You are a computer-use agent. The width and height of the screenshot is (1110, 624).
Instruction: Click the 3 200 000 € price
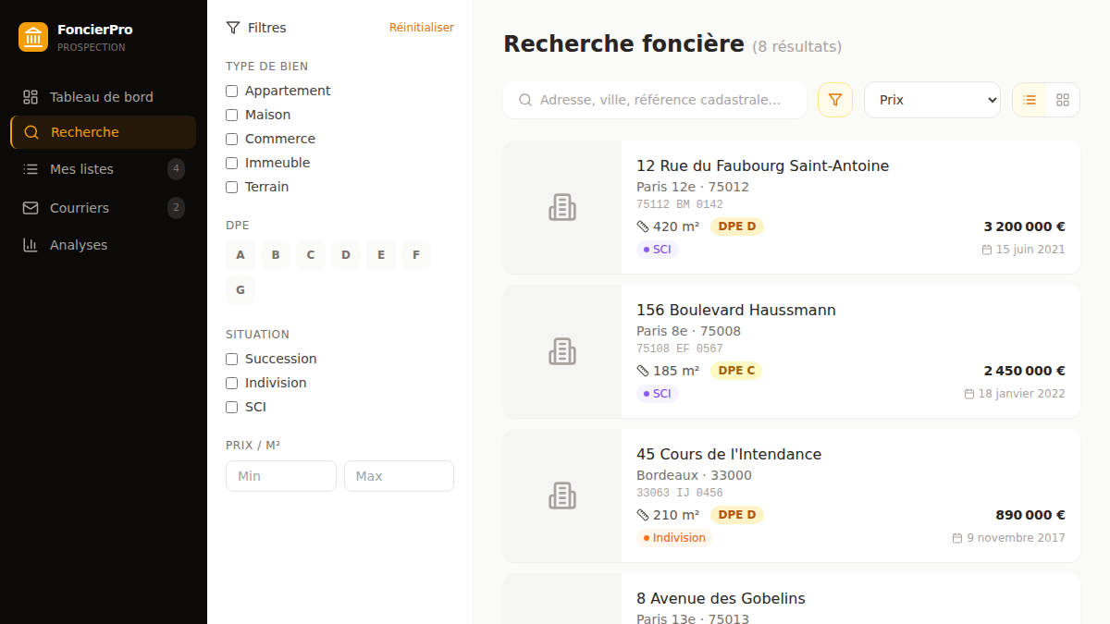click(x=1025, y=226)
